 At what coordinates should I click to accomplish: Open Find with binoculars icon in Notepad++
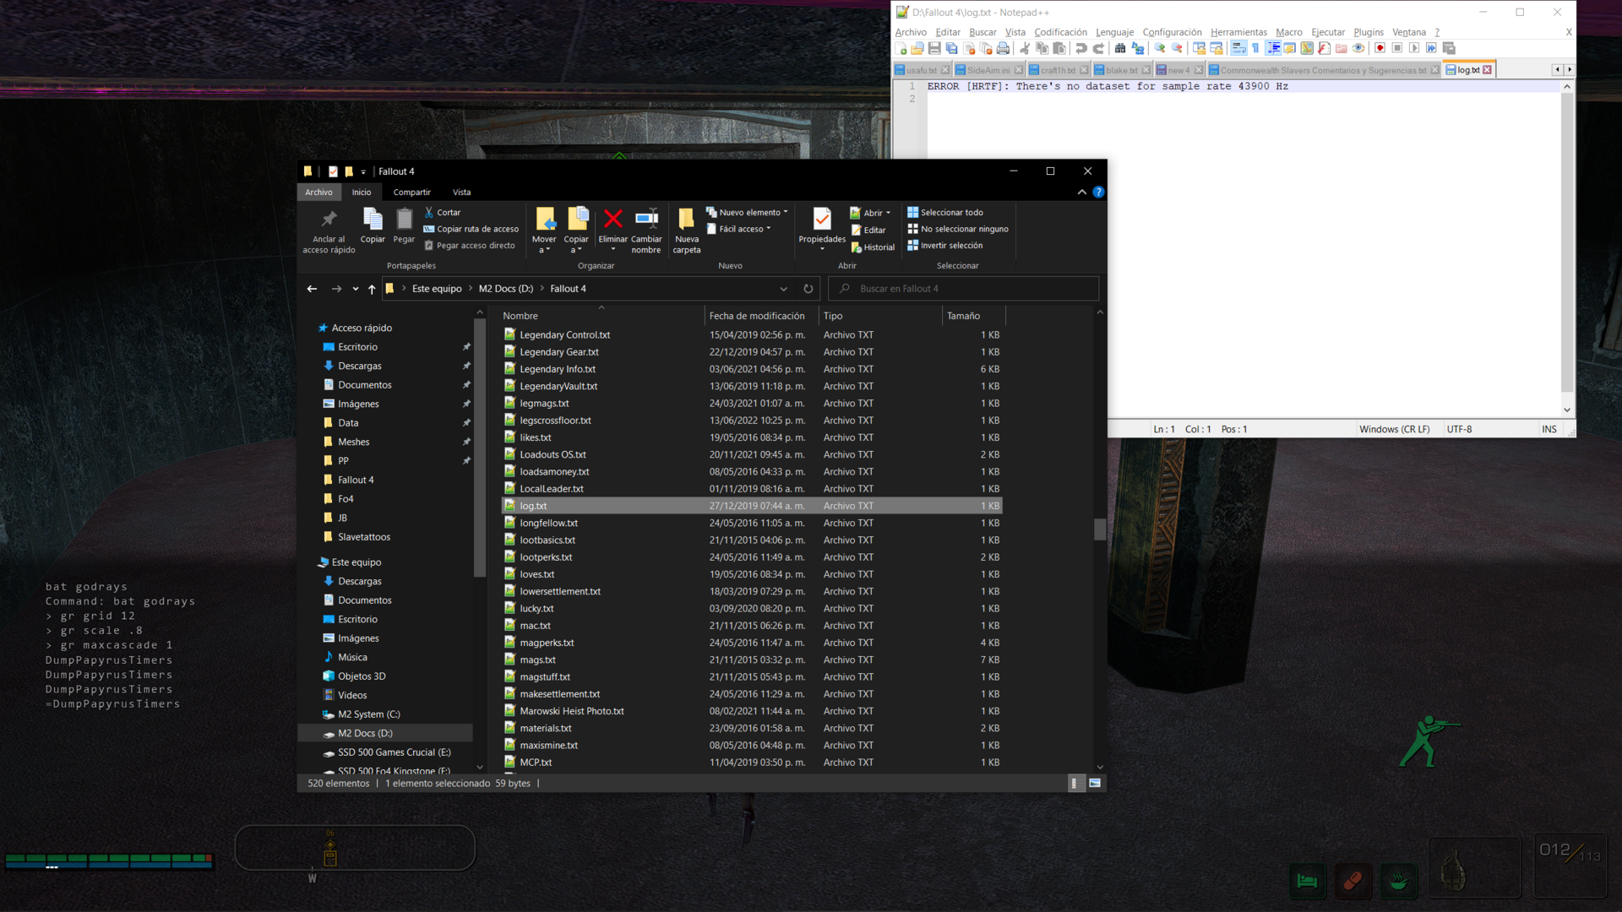point(1120,48)
